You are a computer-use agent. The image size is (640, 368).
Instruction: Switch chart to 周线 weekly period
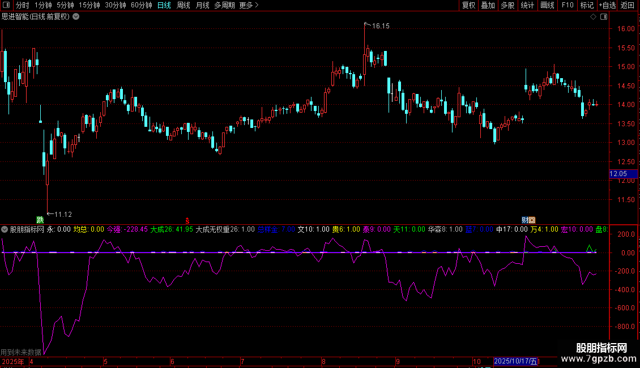pos(183,5)
